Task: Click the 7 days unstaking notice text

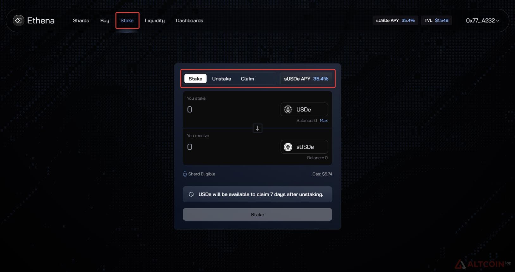Action: coord(261,194)
